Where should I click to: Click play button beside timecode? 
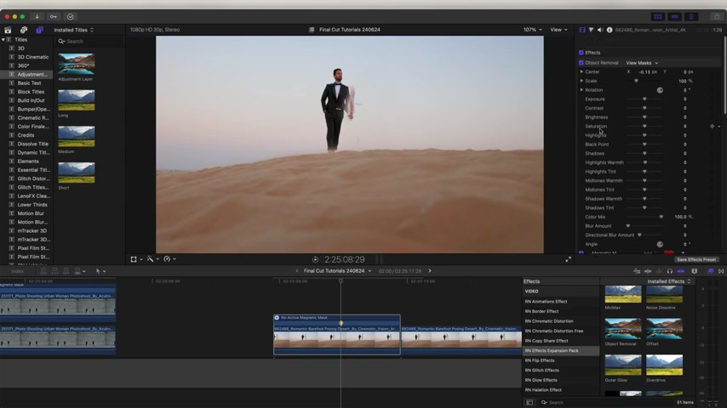point(315,260)
